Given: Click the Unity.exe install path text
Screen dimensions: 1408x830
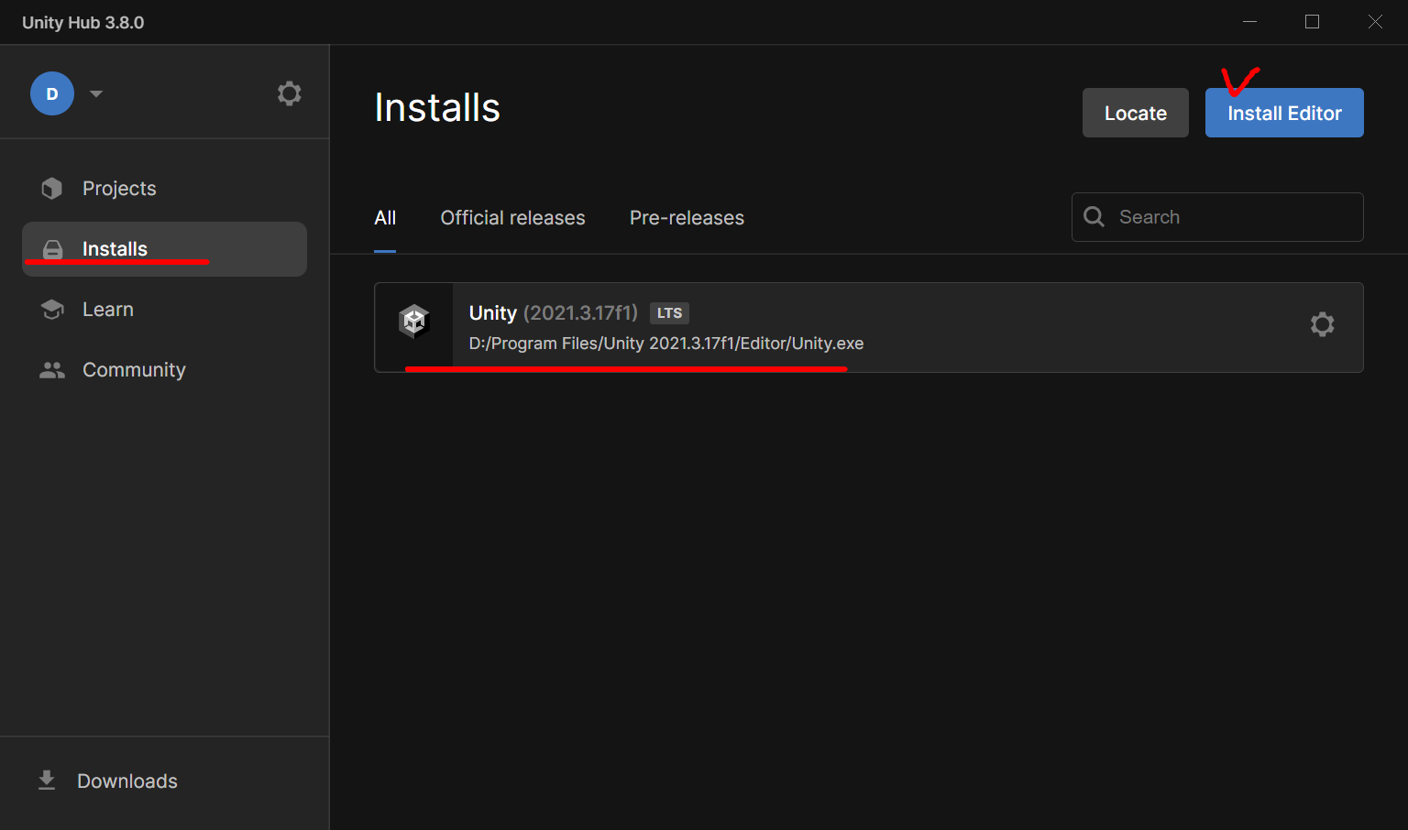Looking at the screenshot, I should (666, 344).
